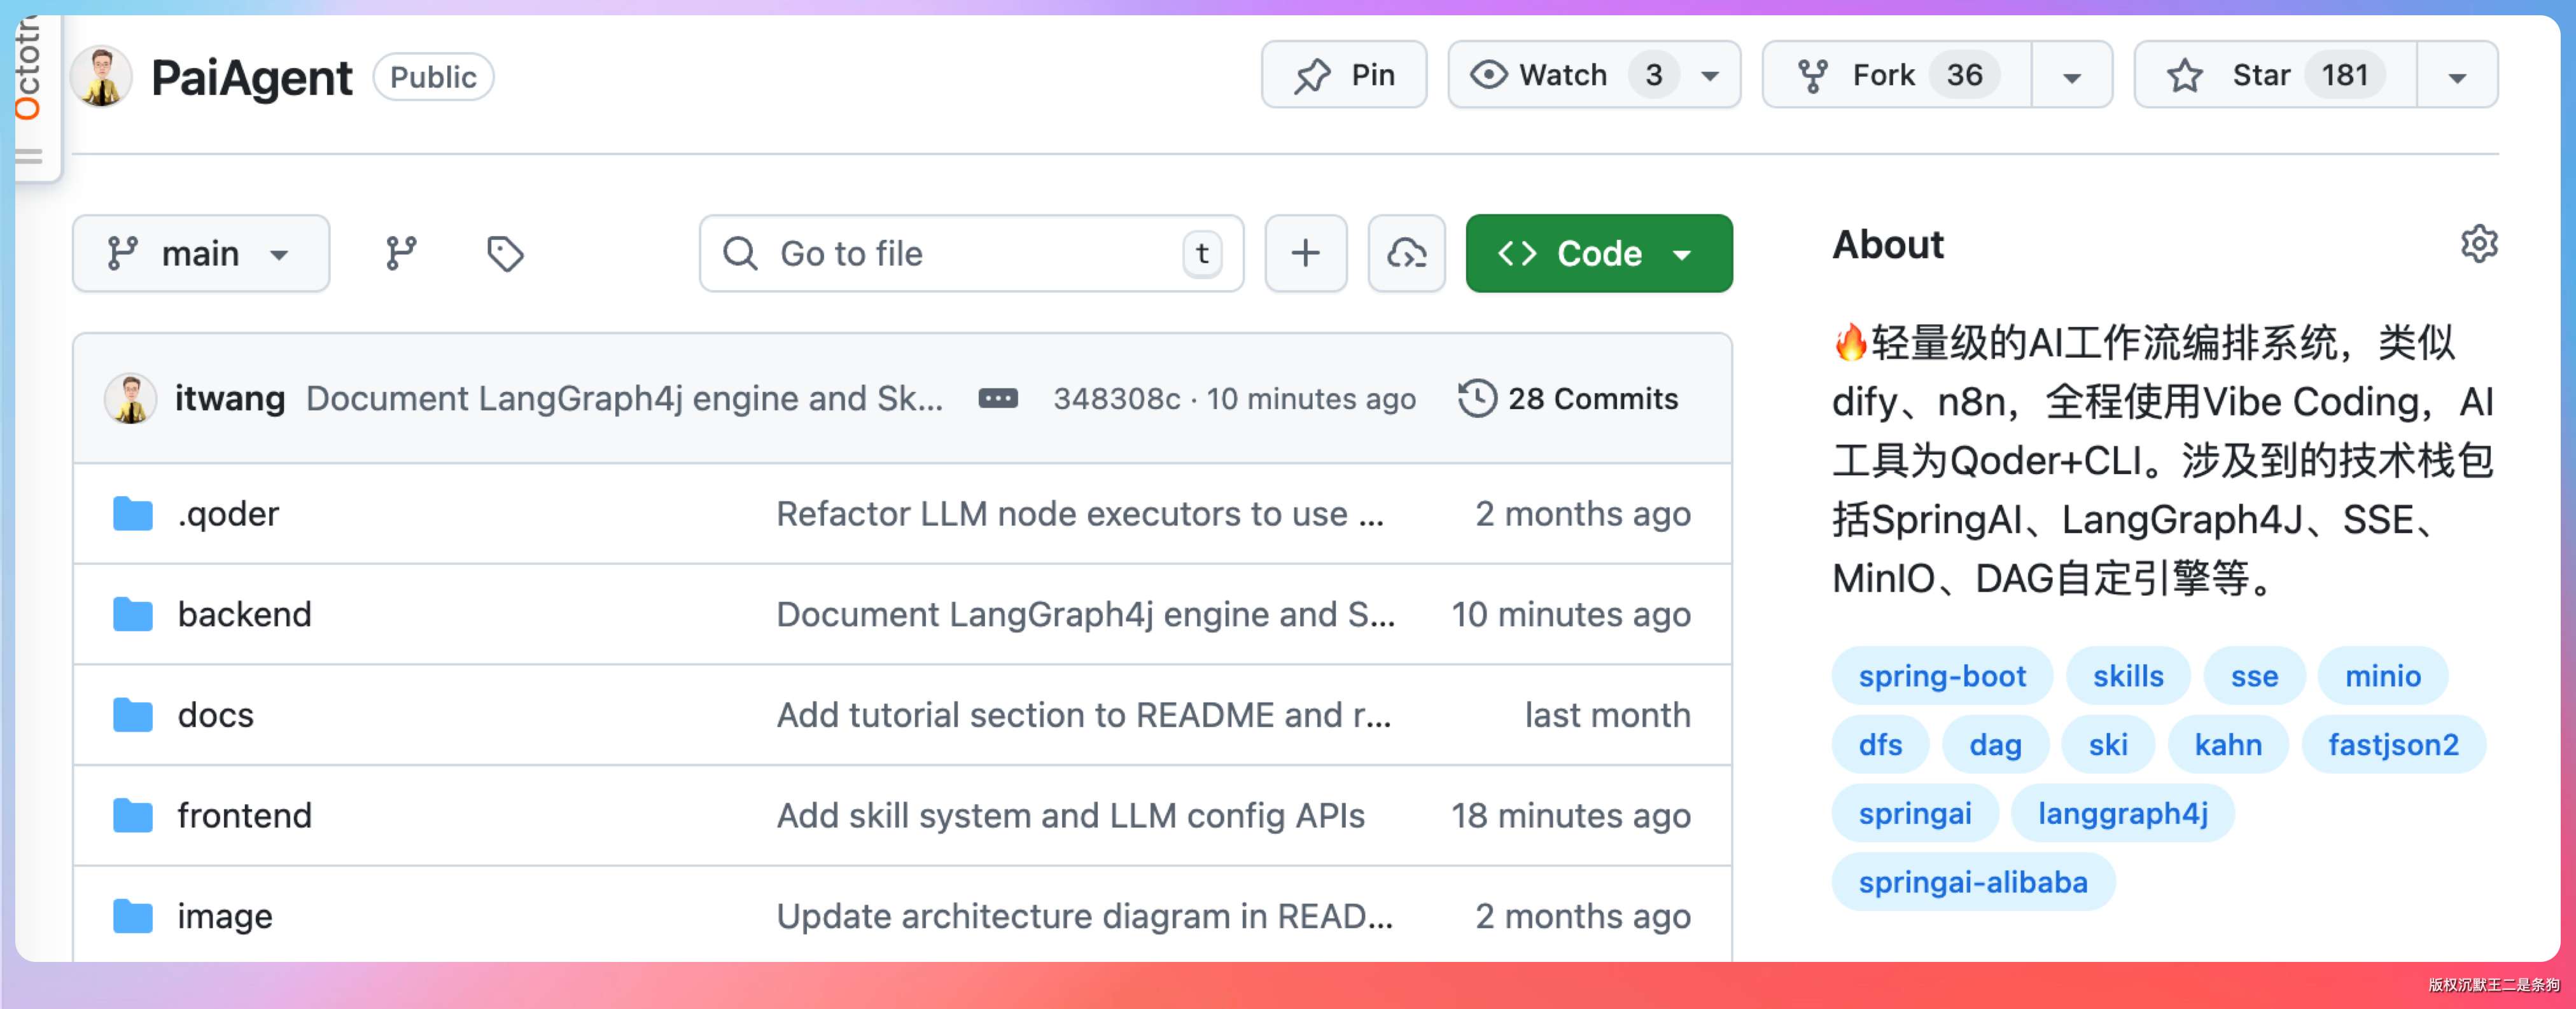Expand the Fork options arrow

(x=2071, y=76)
